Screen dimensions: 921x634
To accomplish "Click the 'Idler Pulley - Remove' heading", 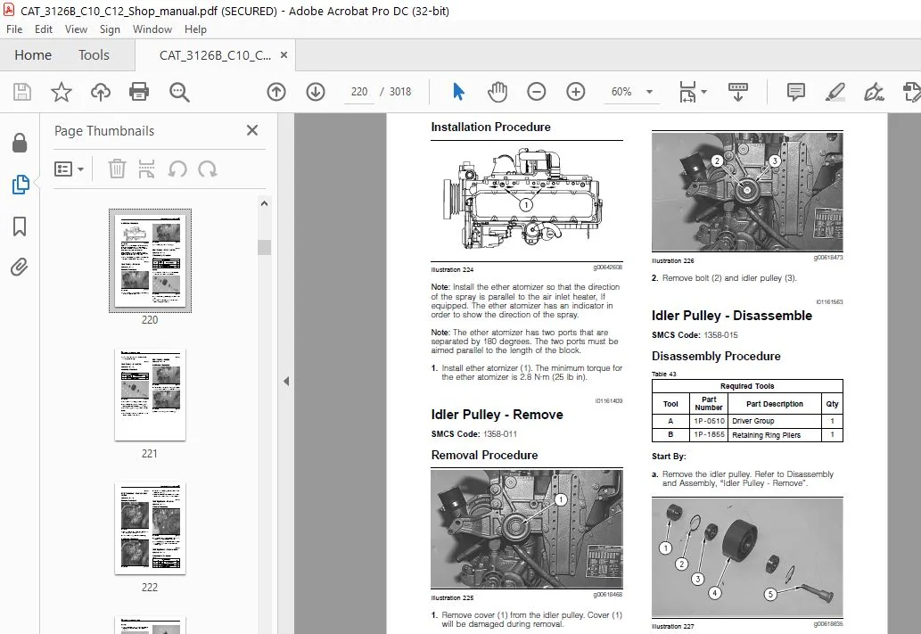I will [x=497, y=415].
